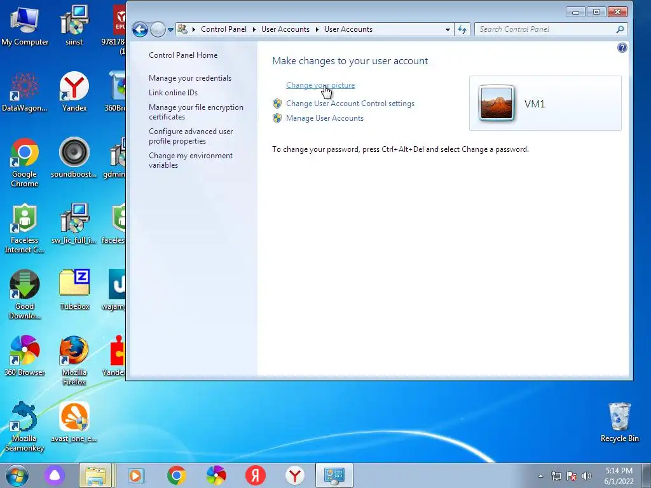Click the Show desktop strip at taskbar end
Image resolution: width=651 pixels, height=488 pixels.
pos(647,475)
